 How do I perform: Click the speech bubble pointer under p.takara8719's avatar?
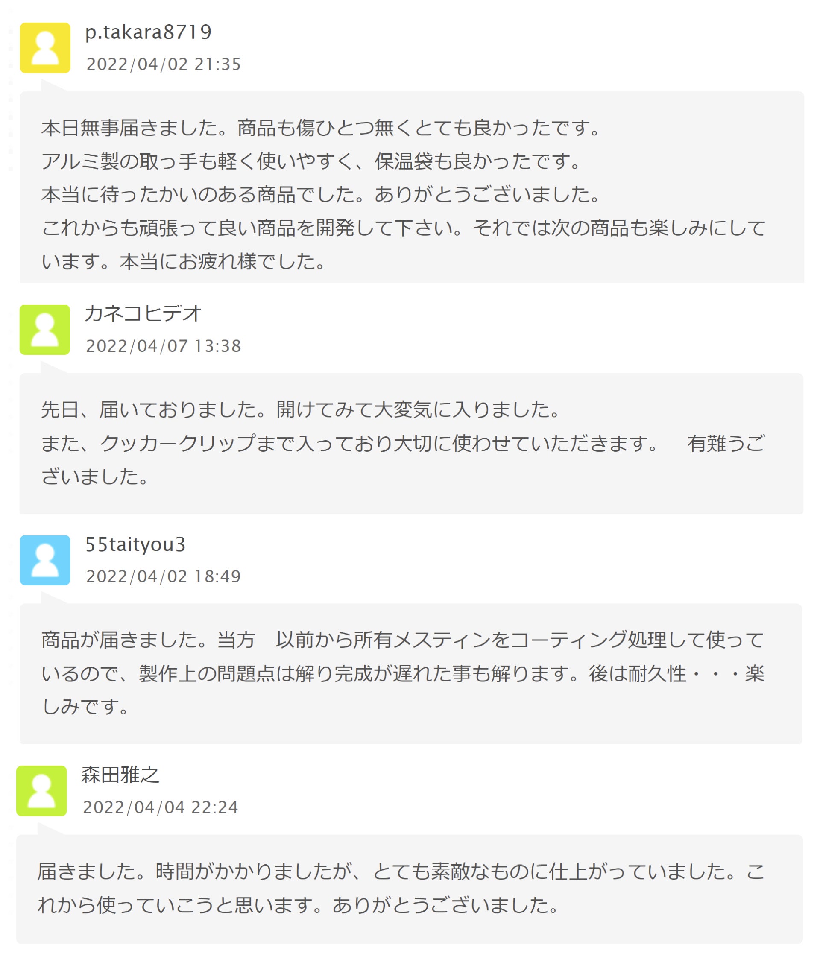[50, 86]
